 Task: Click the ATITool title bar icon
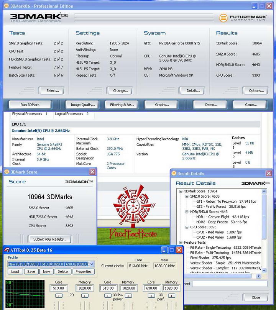click(x=7, y=250)
